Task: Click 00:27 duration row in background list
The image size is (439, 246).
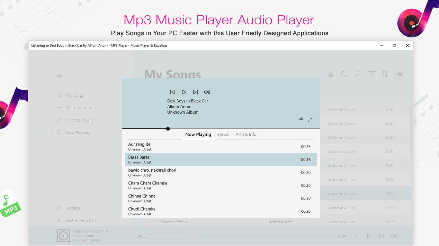Action: tap(365, 208)
